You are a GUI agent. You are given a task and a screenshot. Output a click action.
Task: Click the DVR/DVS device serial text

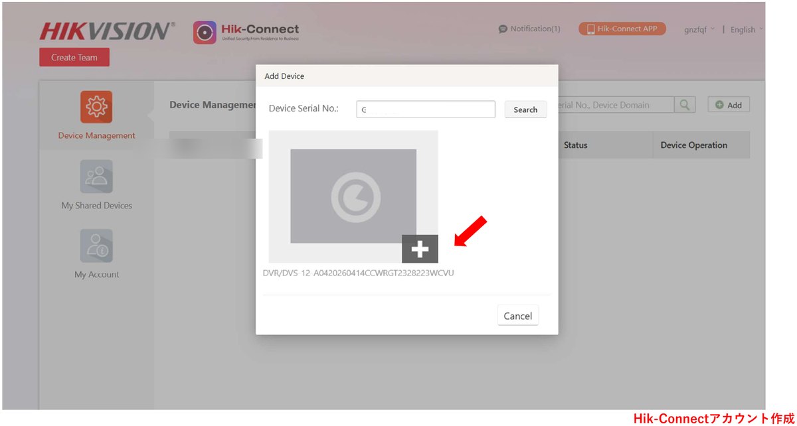(359, 273)
